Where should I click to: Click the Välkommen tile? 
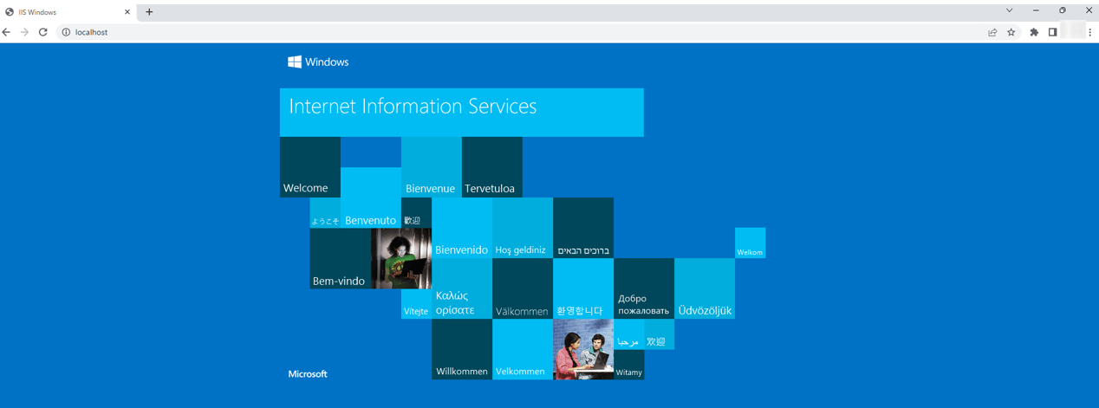point(523,288)
